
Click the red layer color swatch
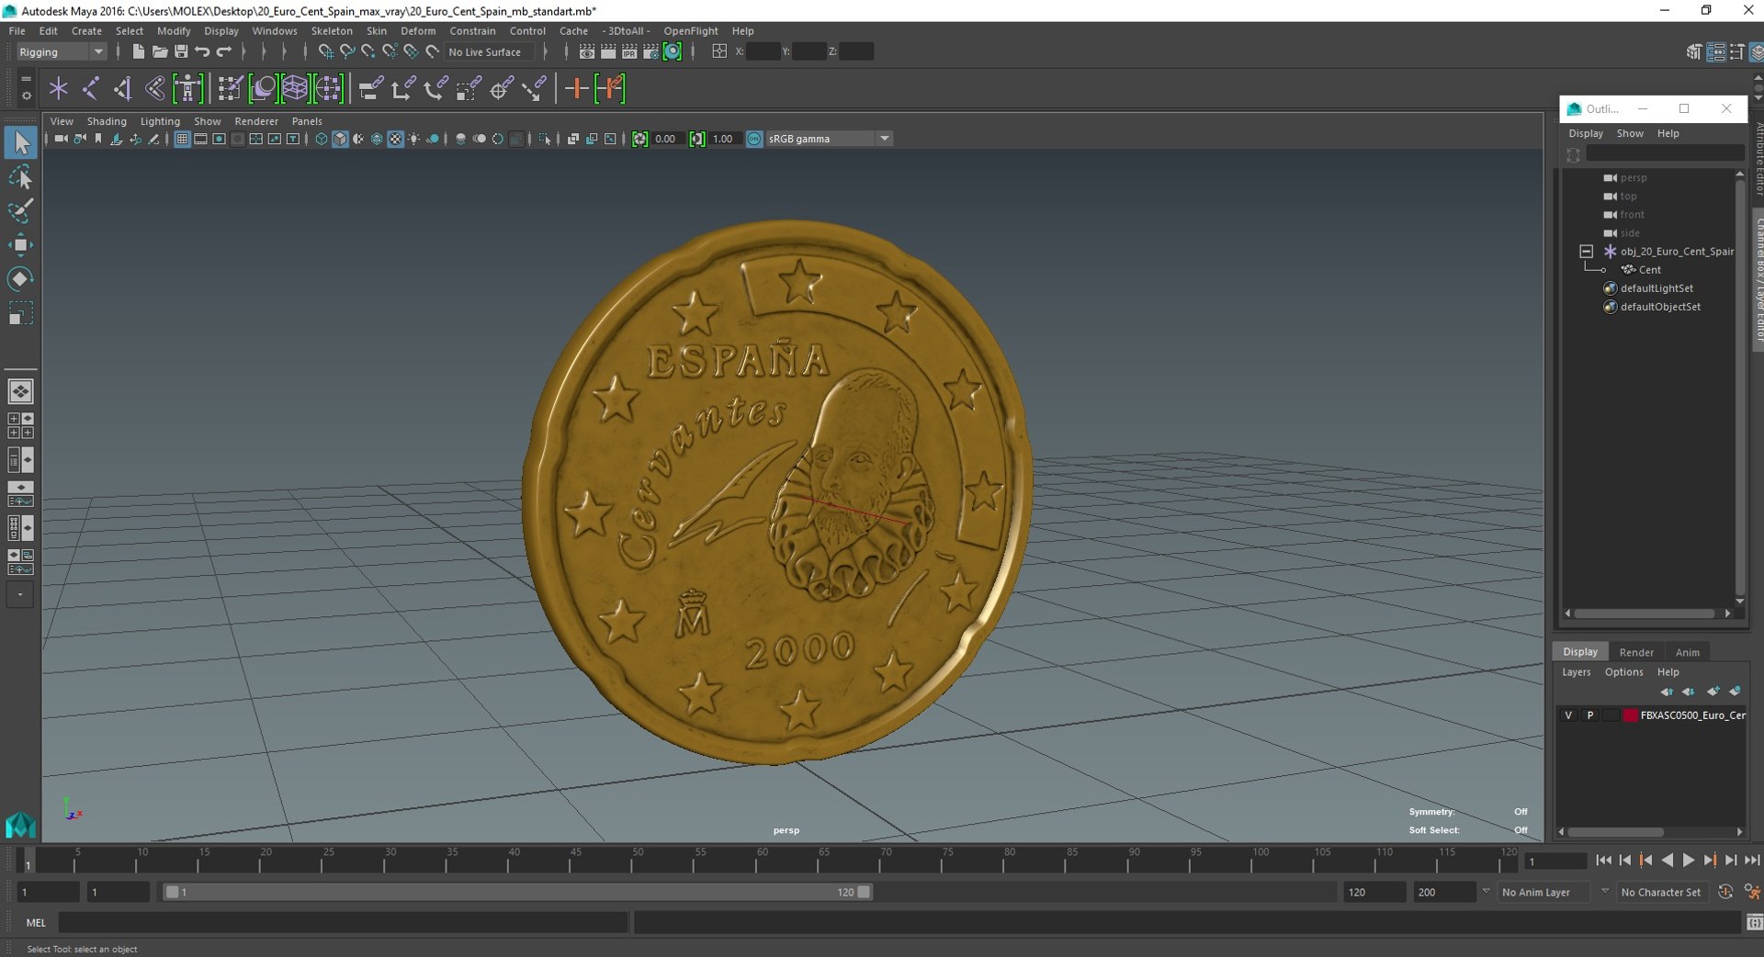coord(1631,715)
